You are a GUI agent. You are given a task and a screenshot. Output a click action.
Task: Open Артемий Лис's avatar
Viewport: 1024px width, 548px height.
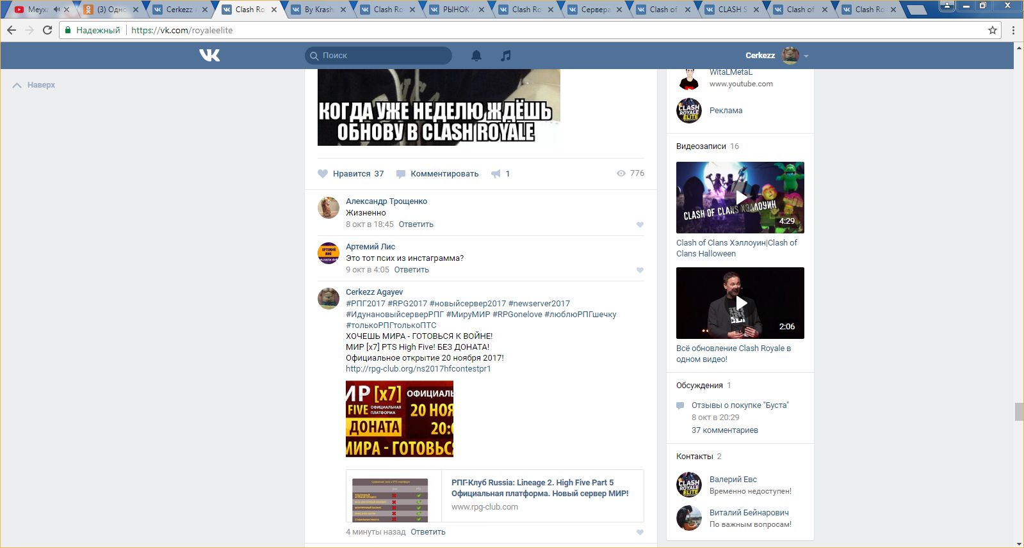[329, 253]
